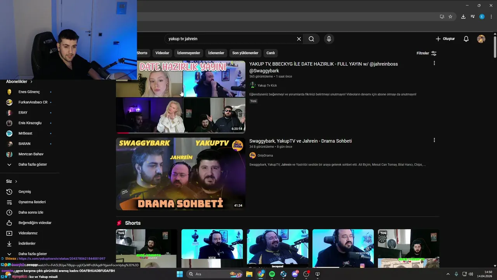Open more options for YAKUP TV date video
Image resolution: width=497 pixels, height=280 pixels.
[434, 63]
